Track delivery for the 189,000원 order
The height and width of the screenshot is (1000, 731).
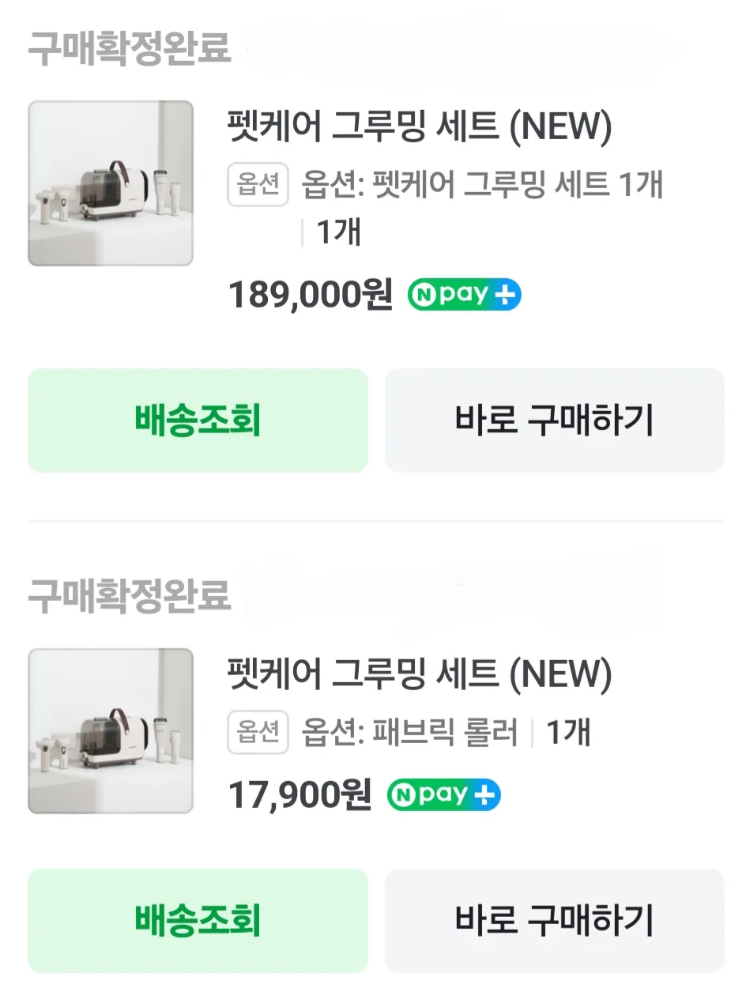(198, 421)
